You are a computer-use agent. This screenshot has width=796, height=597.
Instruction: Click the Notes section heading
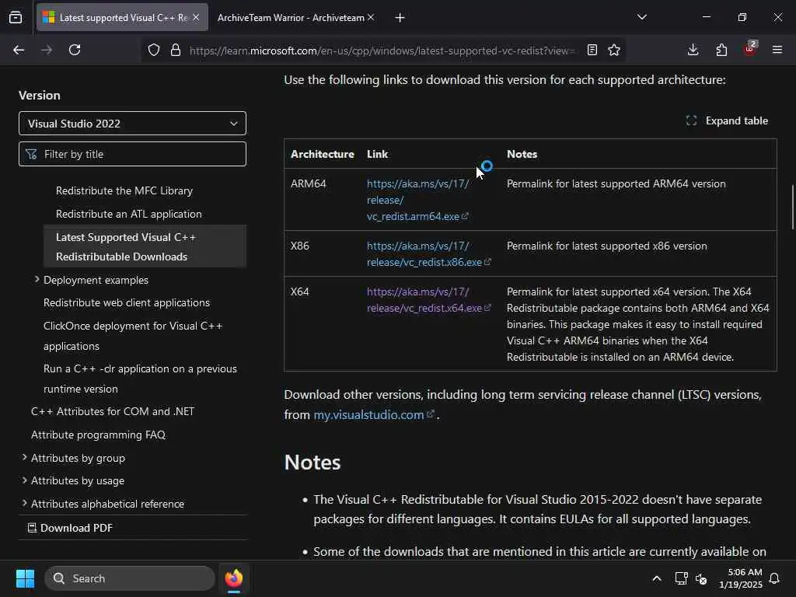point(312,463)
